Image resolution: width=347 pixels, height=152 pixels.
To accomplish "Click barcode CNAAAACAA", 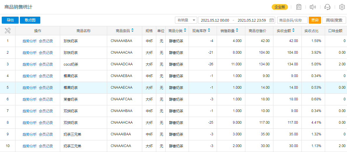I will (x=122, y=53).
